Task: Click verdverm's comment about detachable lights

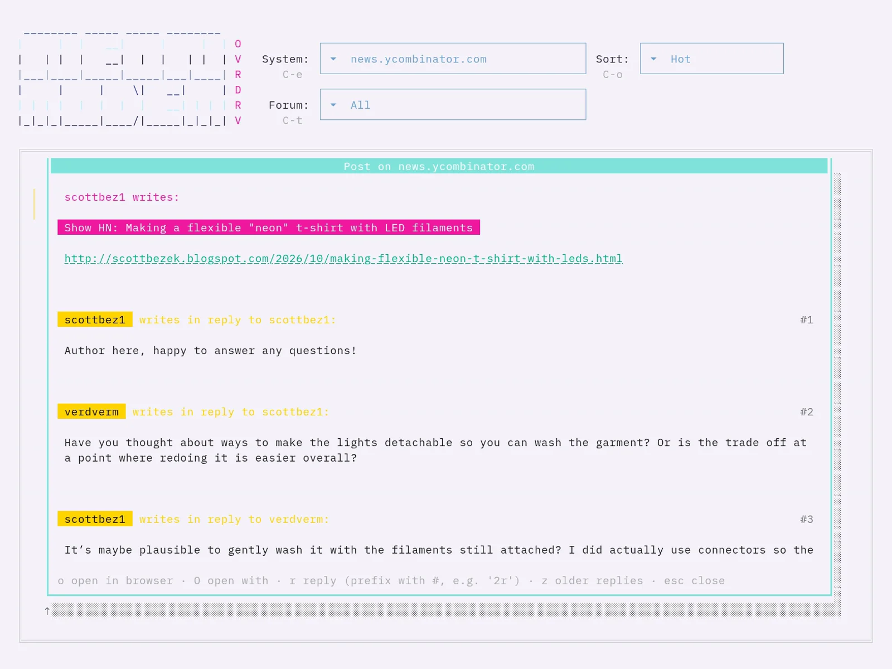Action: [x=435, y=450]
